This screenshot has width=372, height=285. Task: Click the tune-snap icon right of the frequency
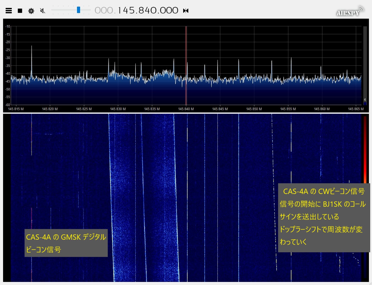186,10
